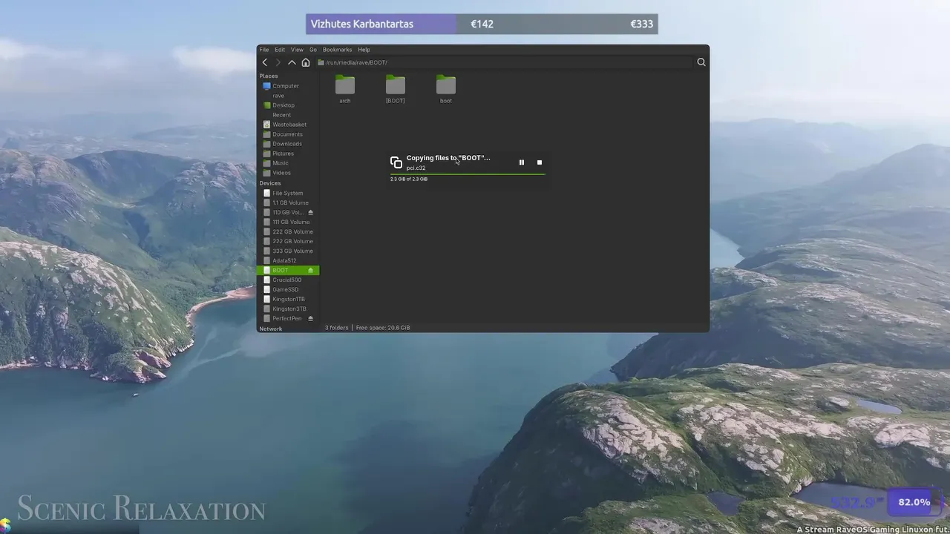950x534 pixels.
Task: Go forward with the right arrow button
Action: (278, 62)
